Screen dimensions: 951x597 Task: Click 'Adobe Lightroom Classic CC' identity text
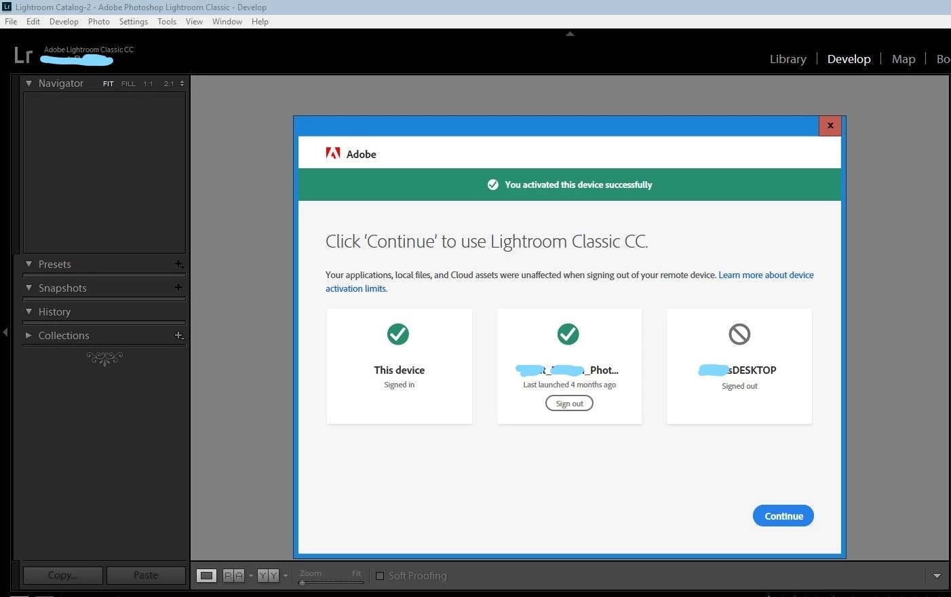coord(89,50)
